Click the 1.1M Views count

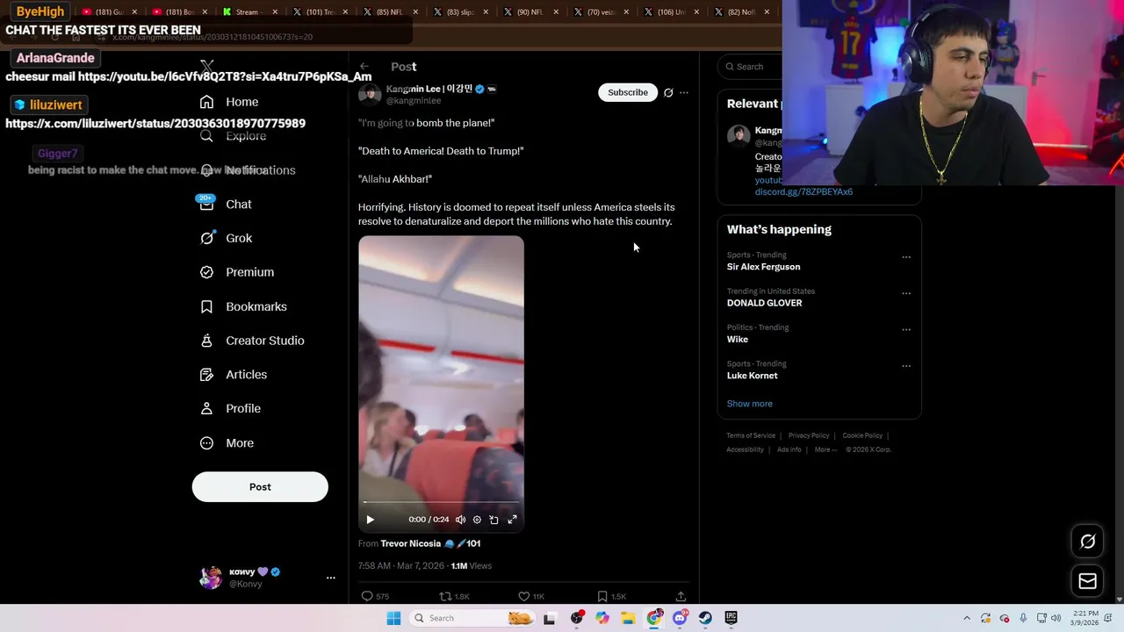click(471, 566)
